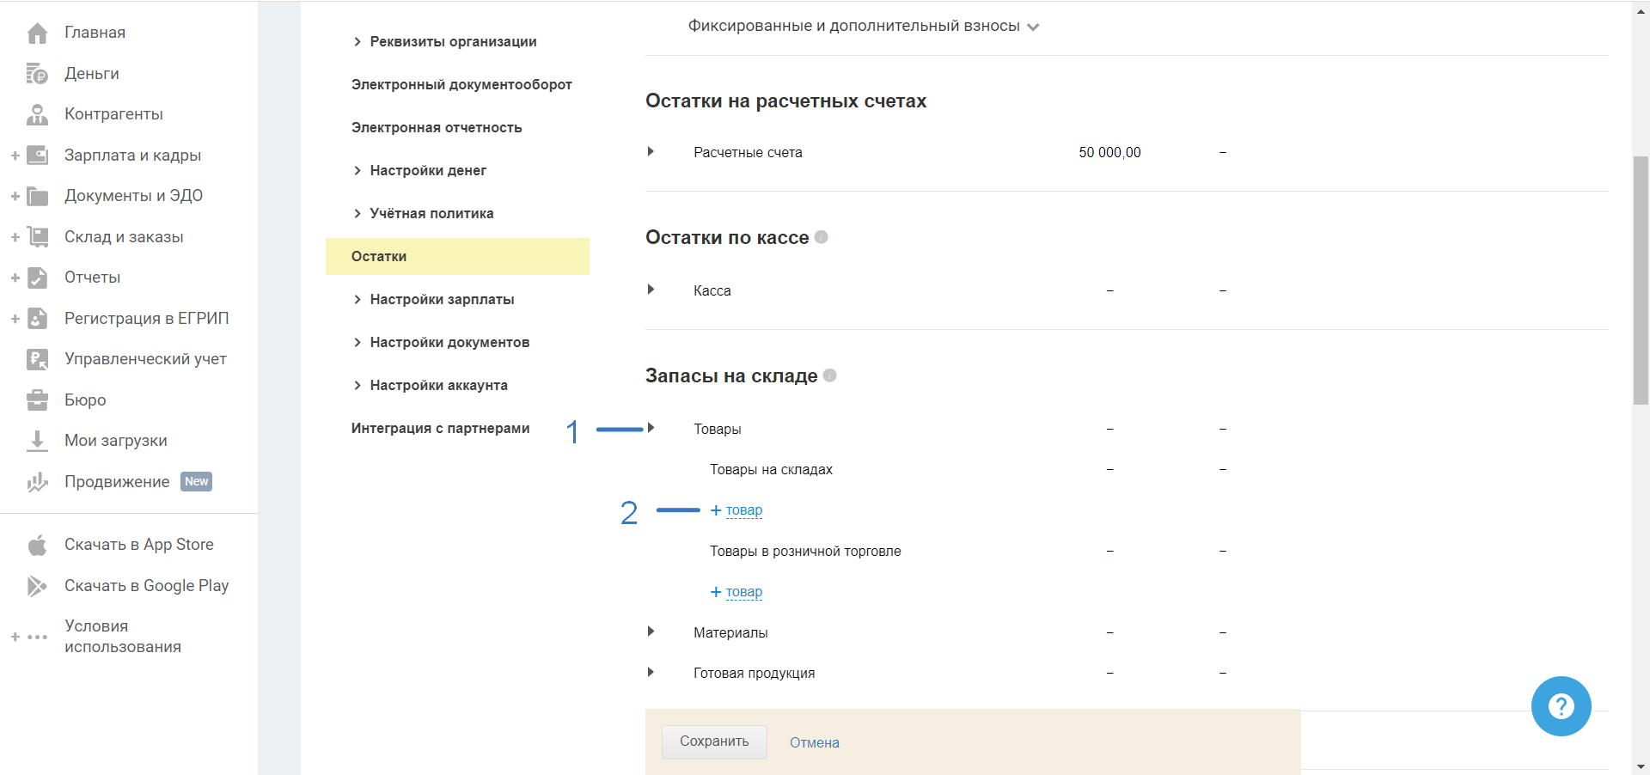The width and height of the screenshot is (1650, 775).
Task: Open Деньги section via coins icon
Action: 37,74
